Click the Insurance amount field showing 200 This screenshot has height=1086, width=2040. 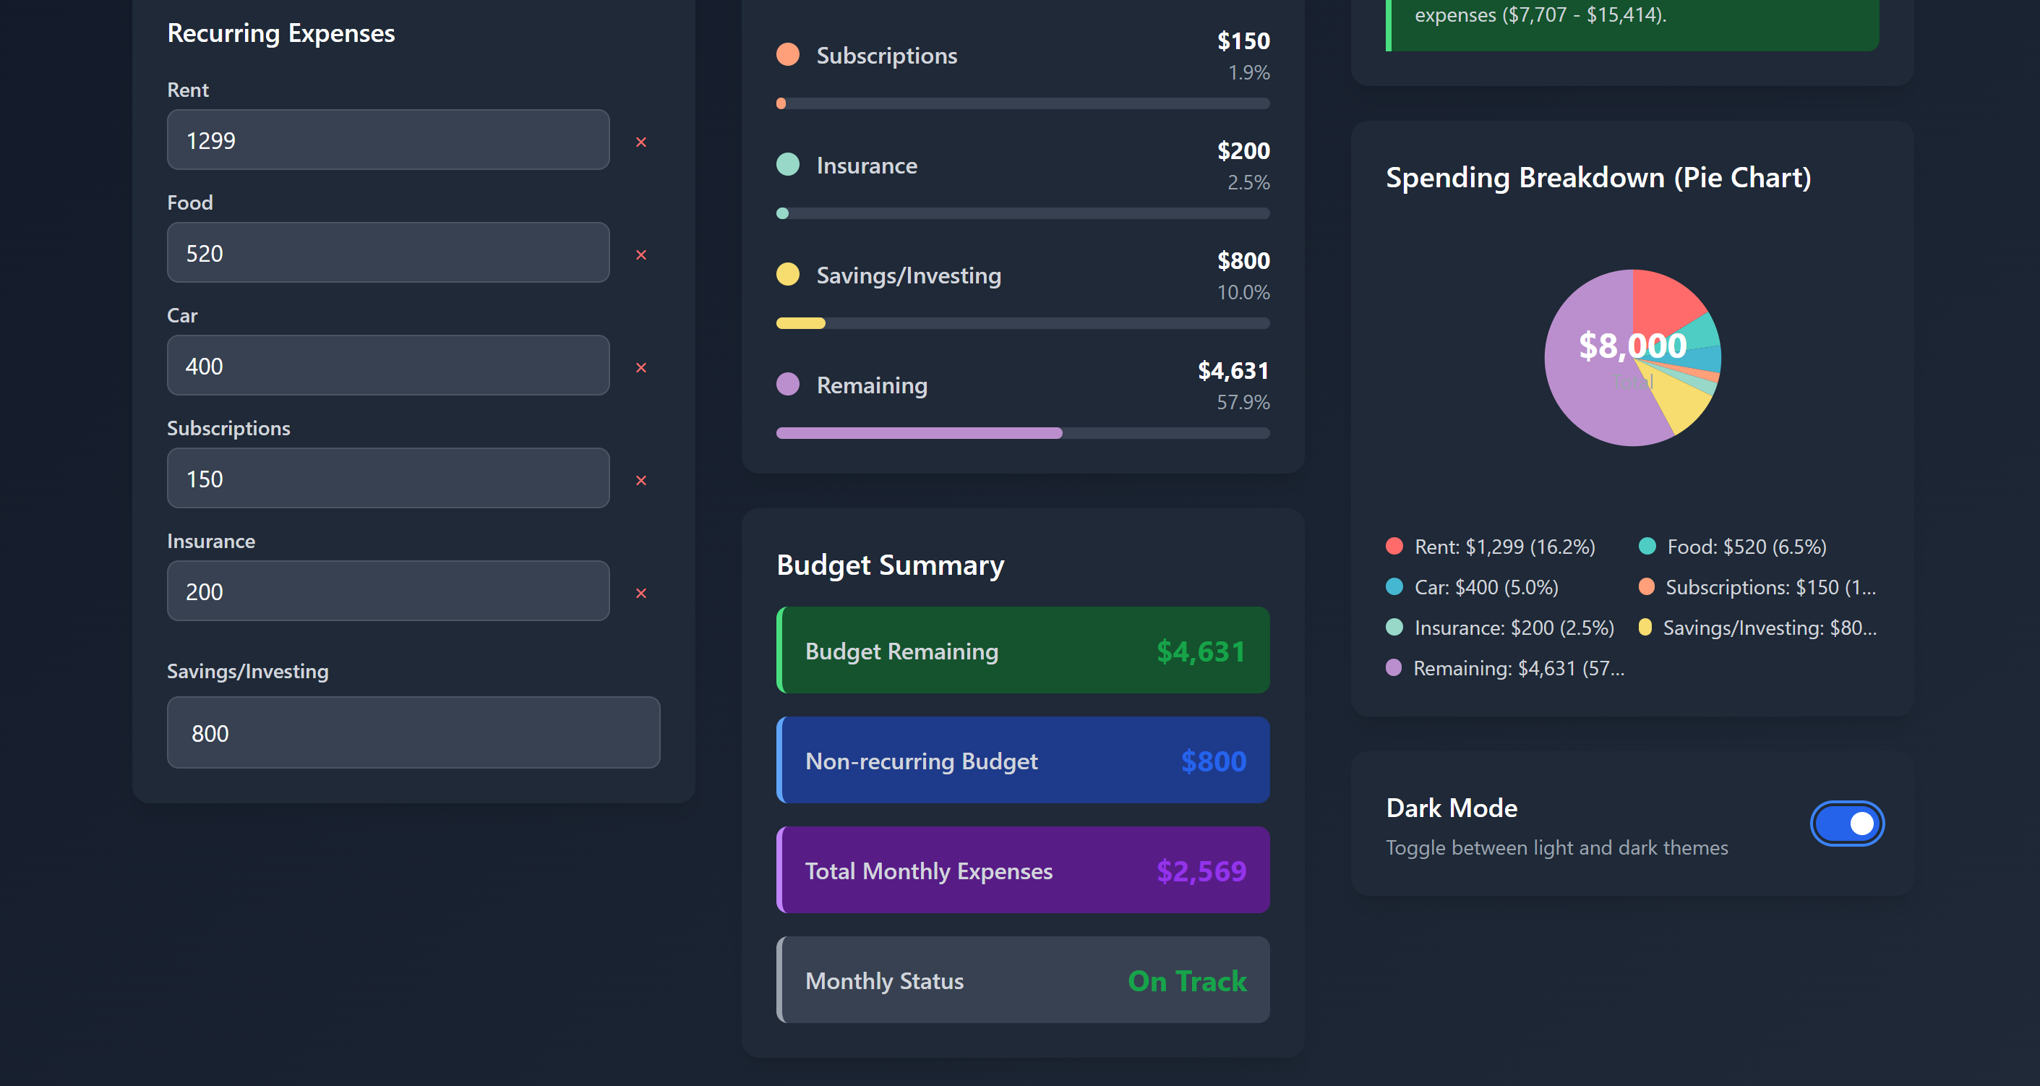tap(388, 591)
